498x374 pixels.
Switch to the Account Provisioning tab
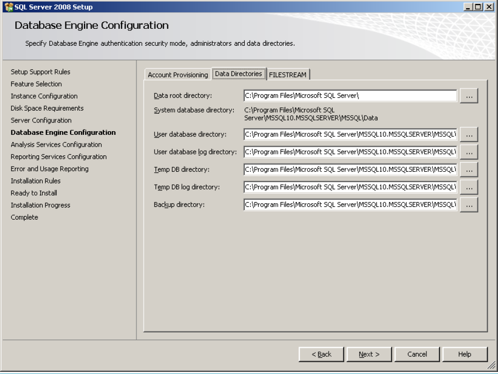click(x=177, y=74)
